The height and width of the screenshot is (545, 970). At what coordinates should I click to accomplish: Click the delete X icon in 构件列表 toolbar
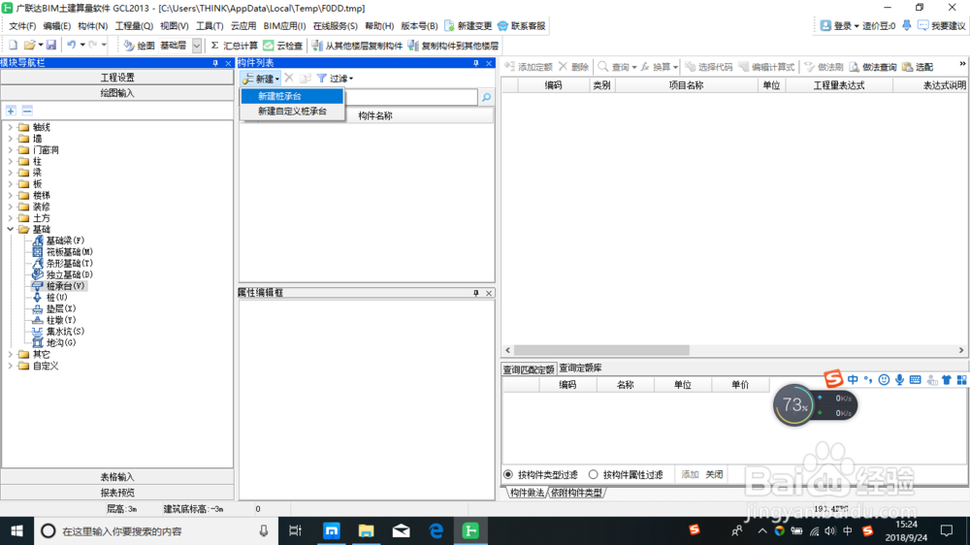click(x=289, y=78)
